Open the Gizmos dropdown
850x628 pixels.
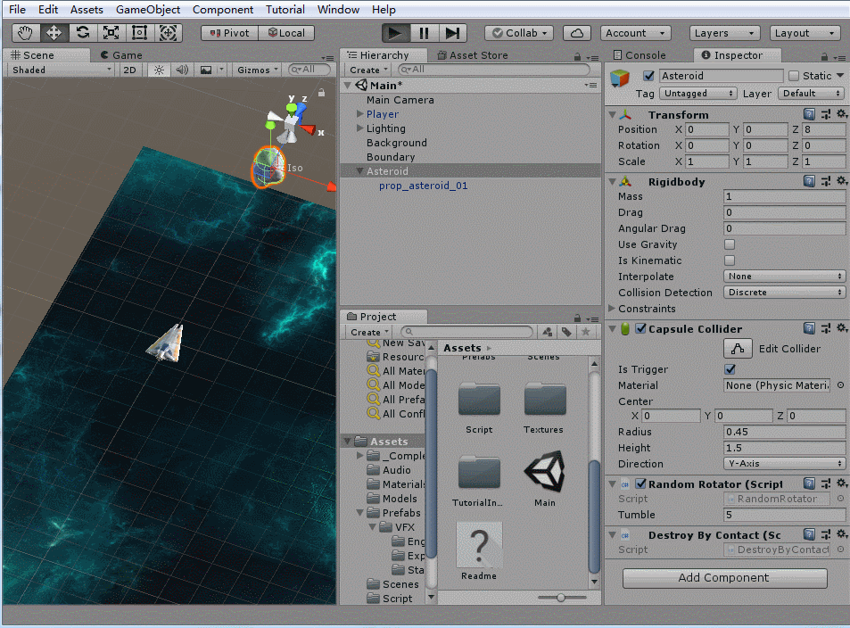[x=258, y=70]
